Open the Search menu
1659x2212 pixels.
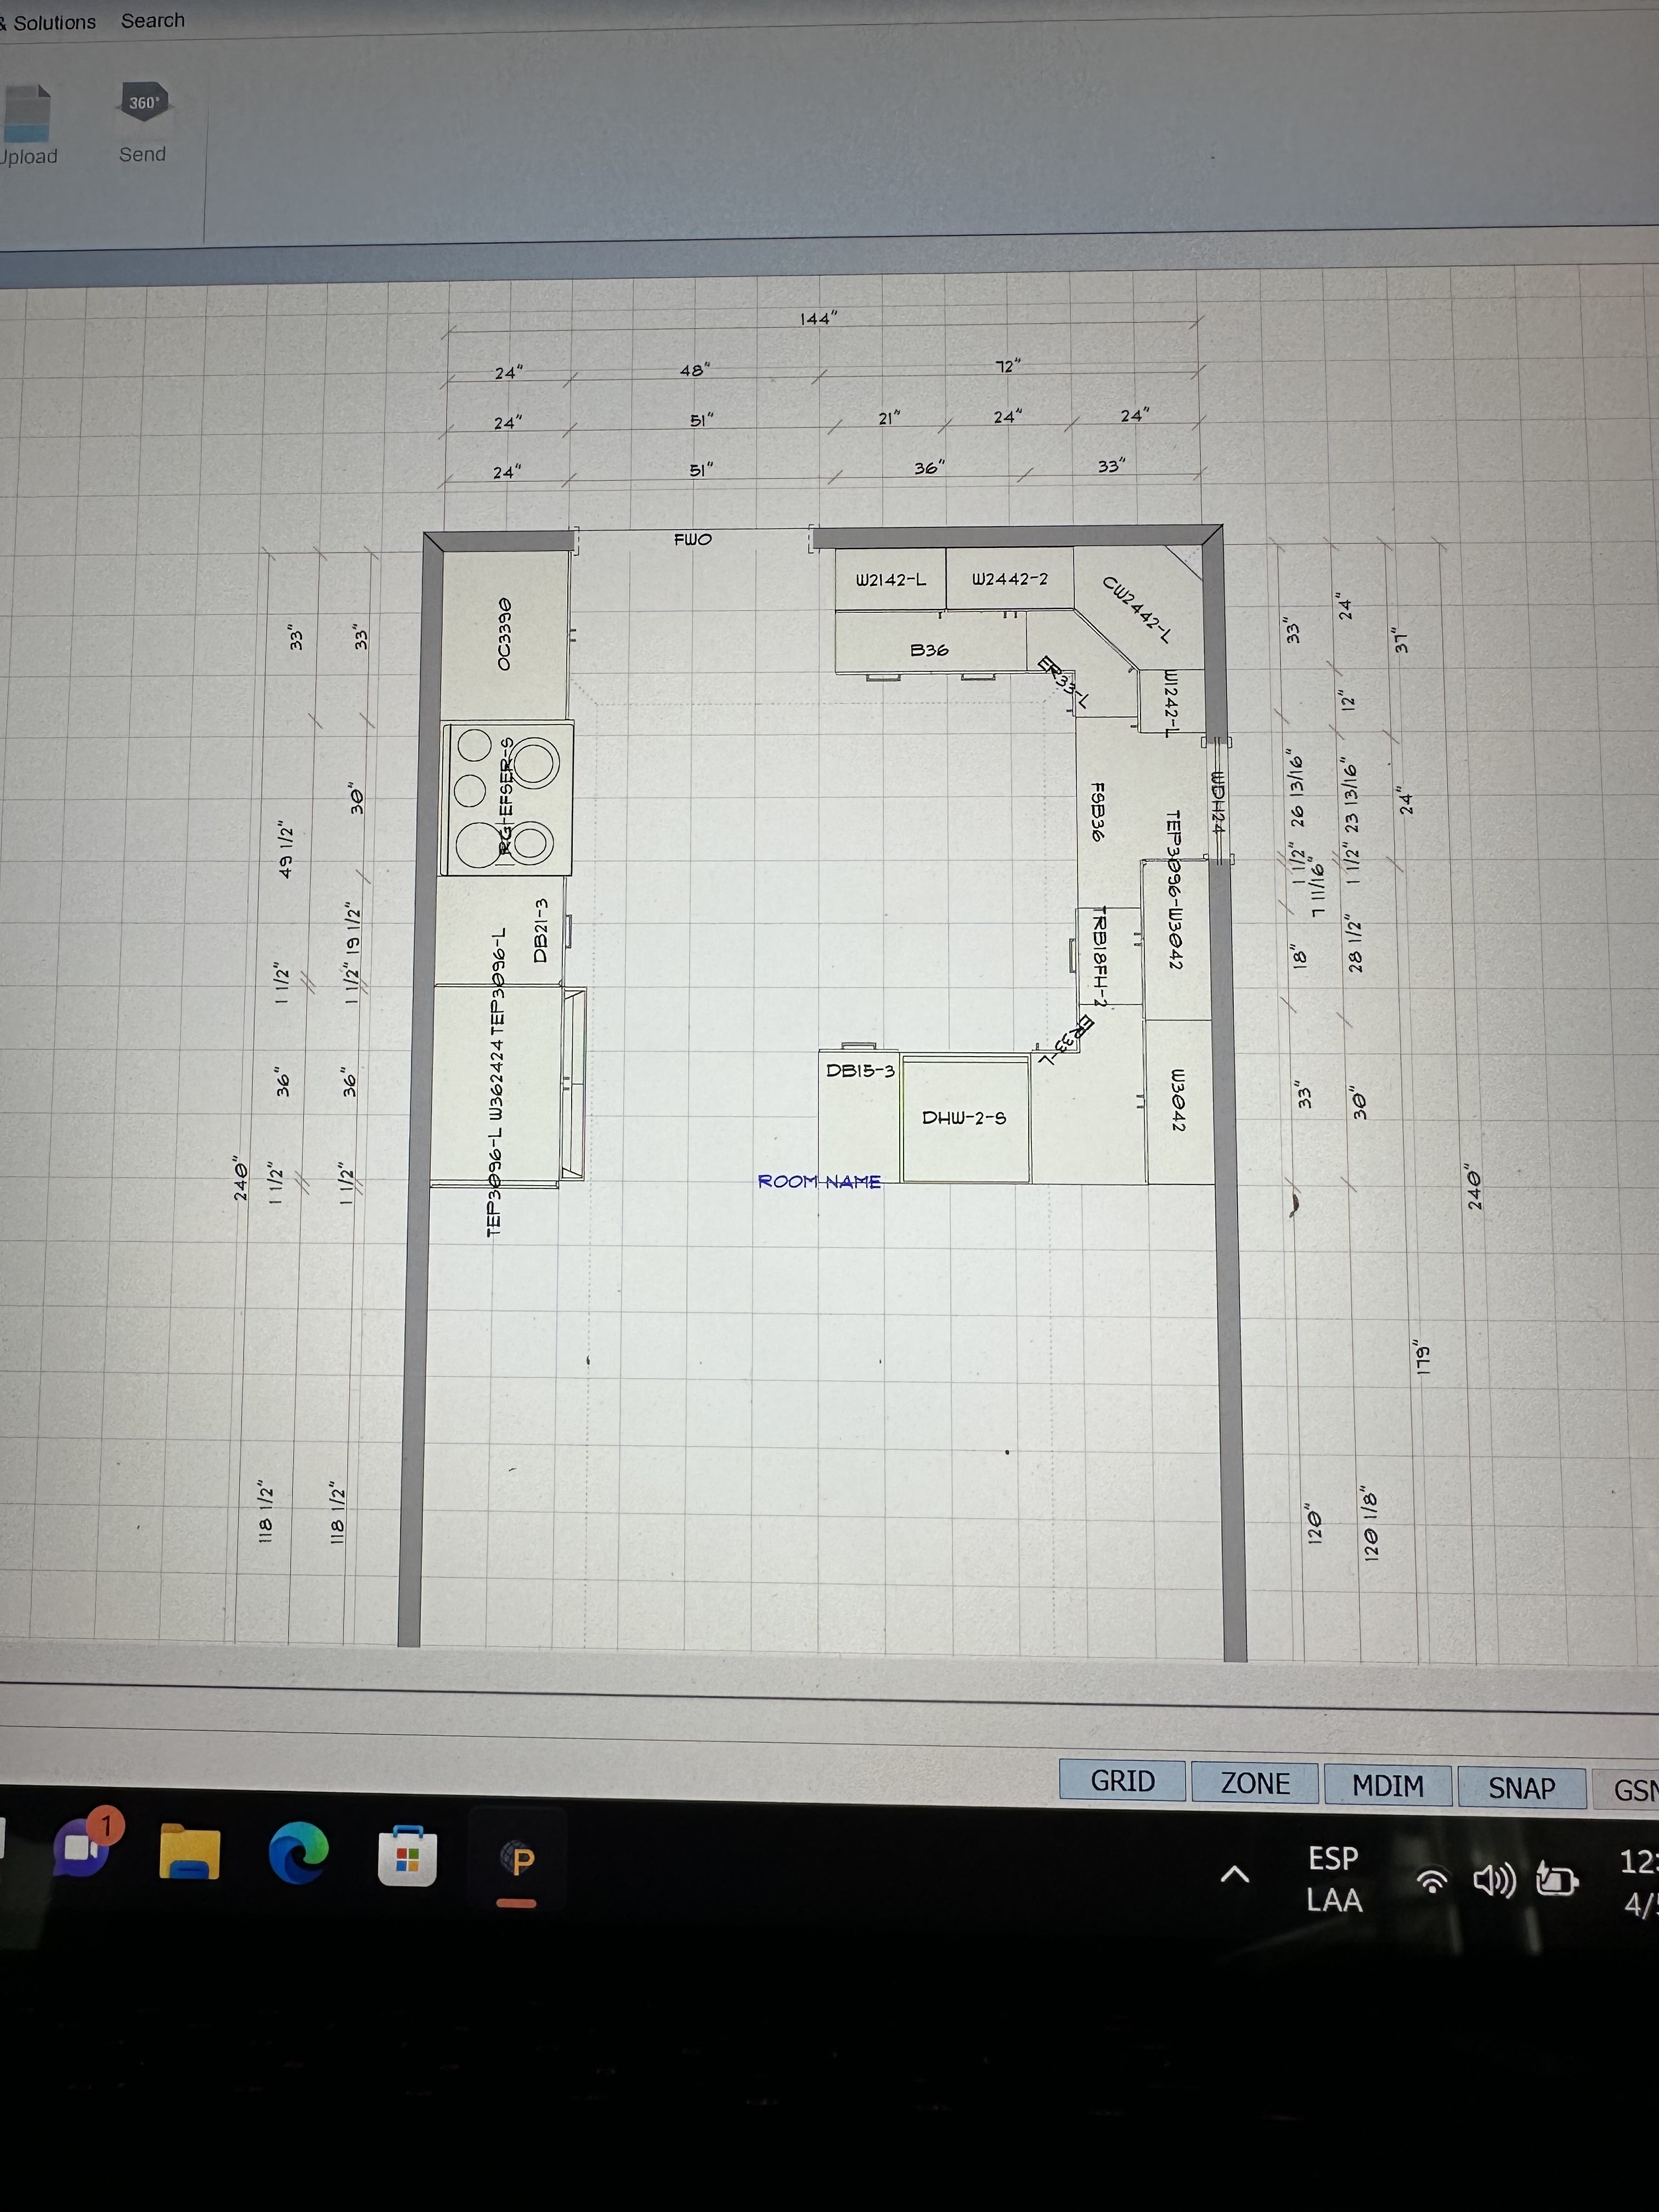pyautogui.click(x=152, y=21)
